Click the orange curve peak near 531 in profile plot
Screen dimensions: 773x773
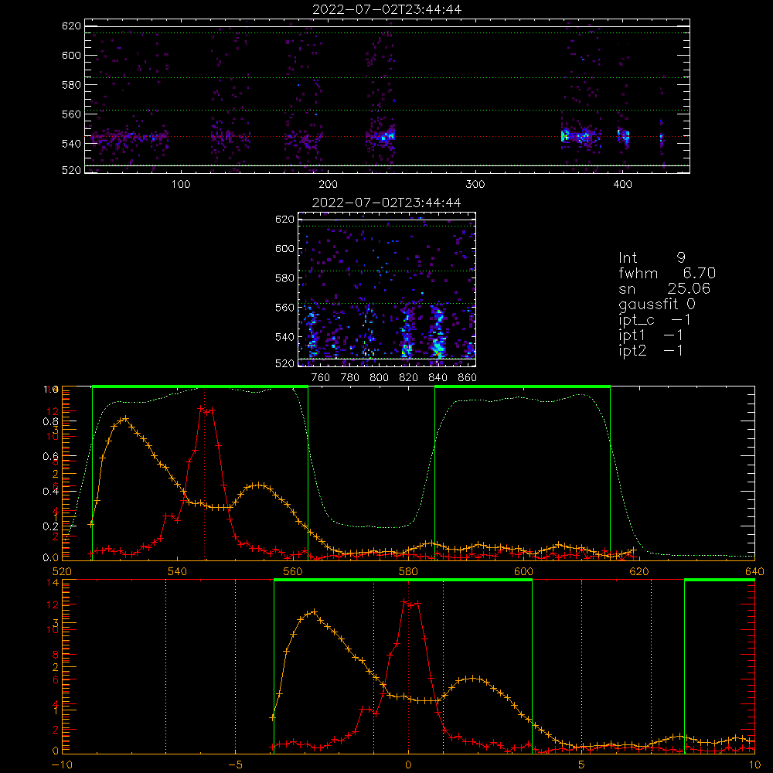coord(125,418)
